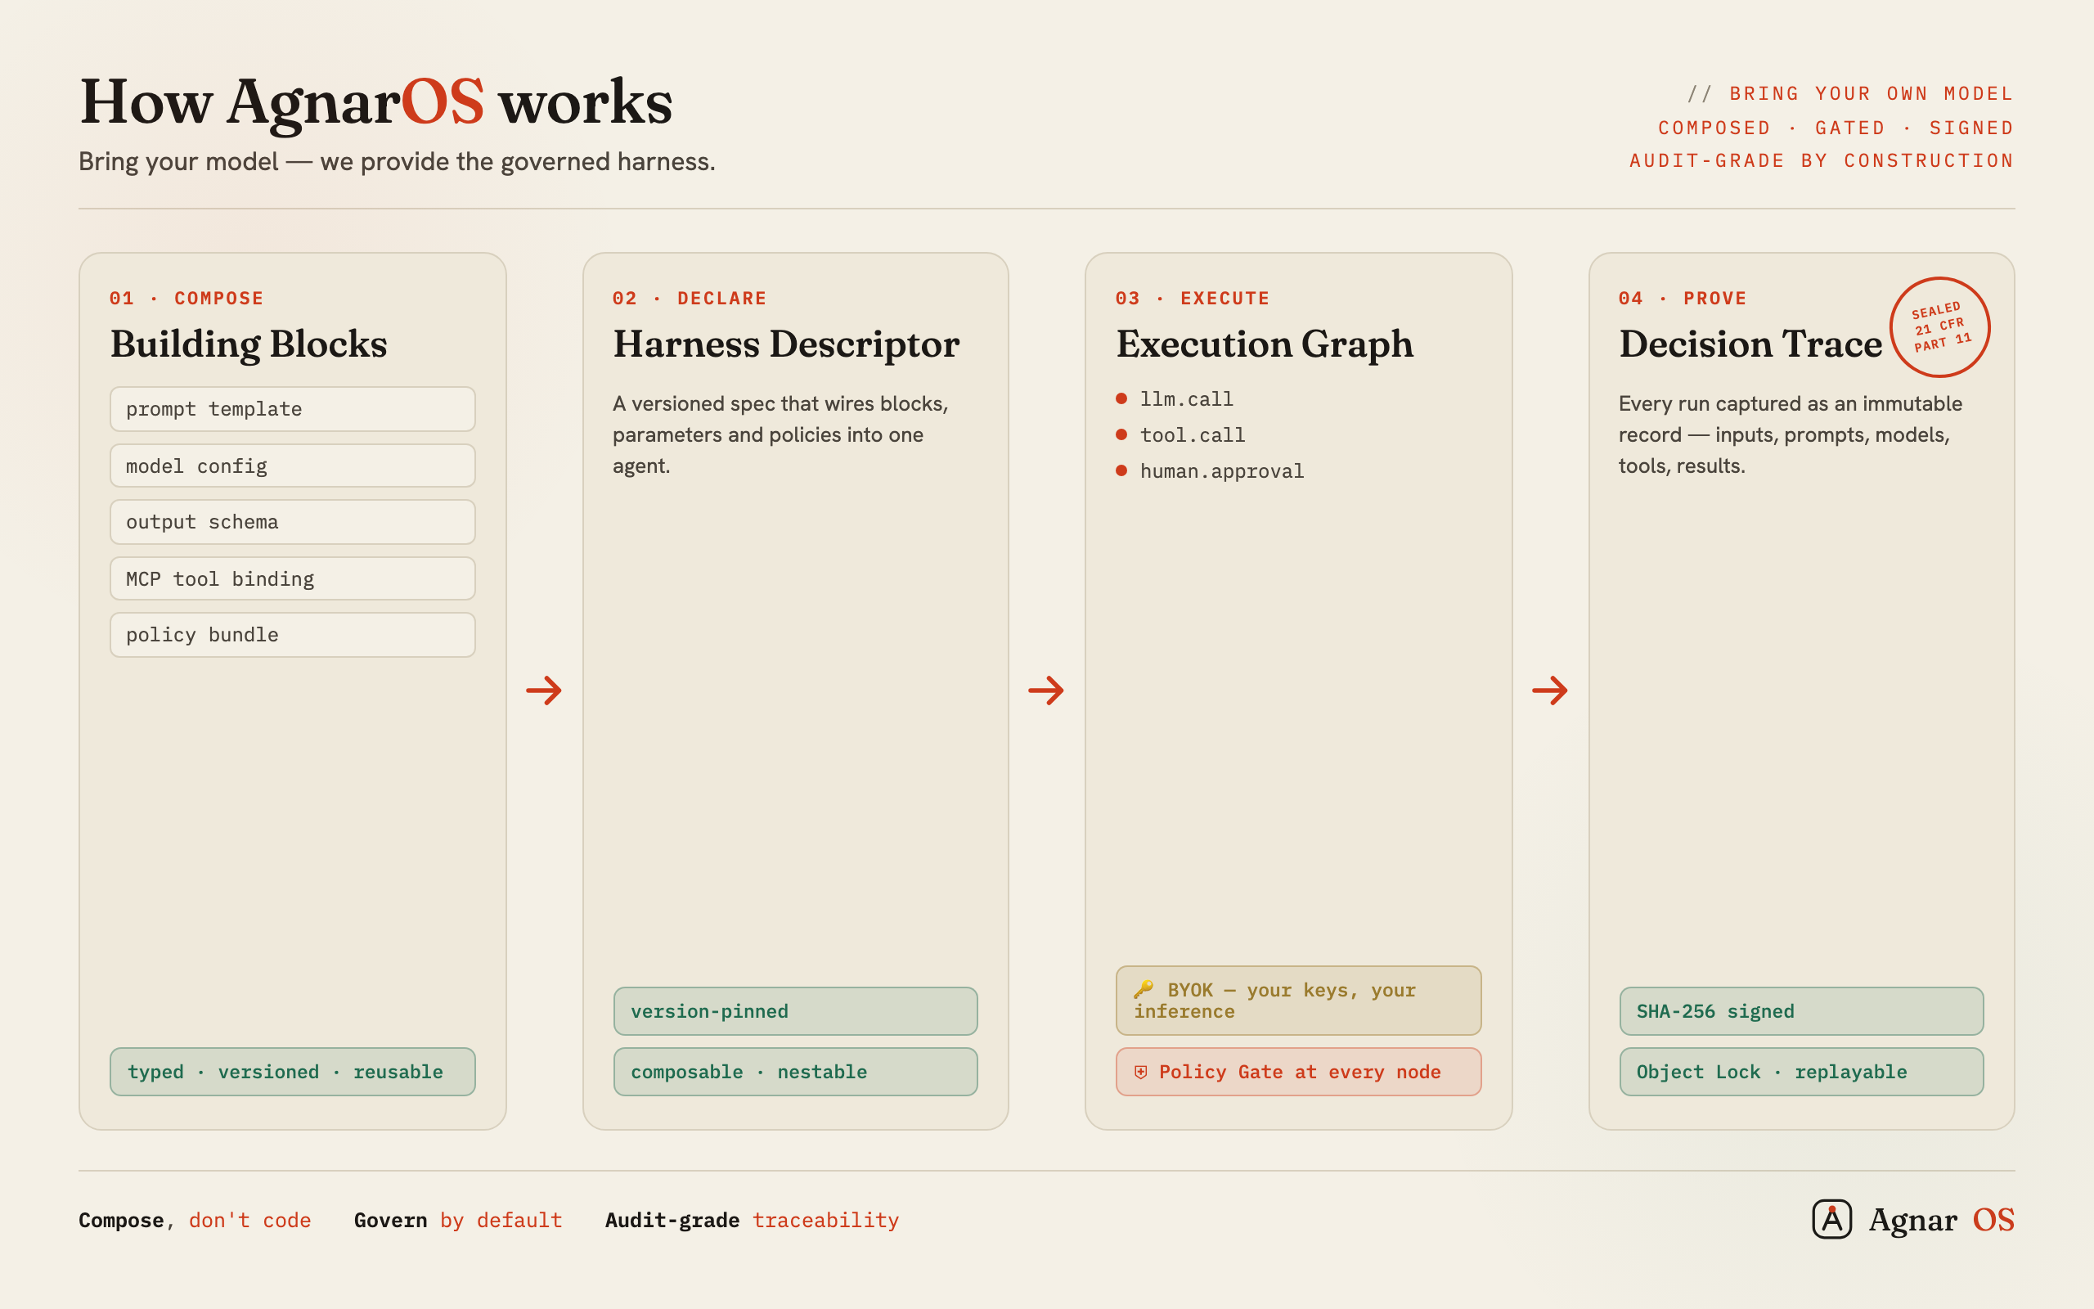The width and height of the screenshot is (2094, 1309).
Task: Click the arrow between Declare and Execute cards
Action: coord(1046,690)
